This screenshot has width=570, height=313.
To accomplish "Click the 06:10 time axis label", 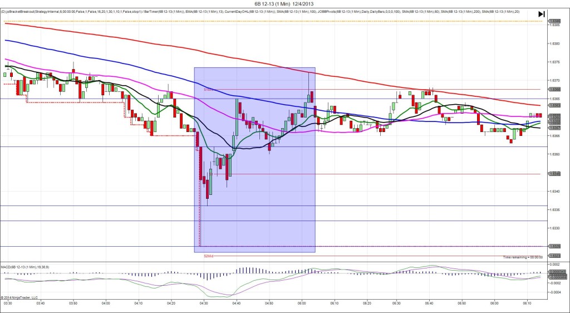I will pos(527,302).
